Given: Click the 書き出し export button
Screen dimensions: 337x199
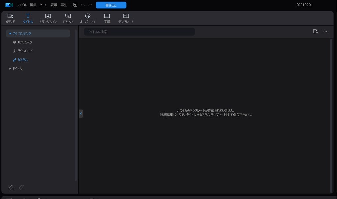Looking at the screenshot, I should coord(111,5).
